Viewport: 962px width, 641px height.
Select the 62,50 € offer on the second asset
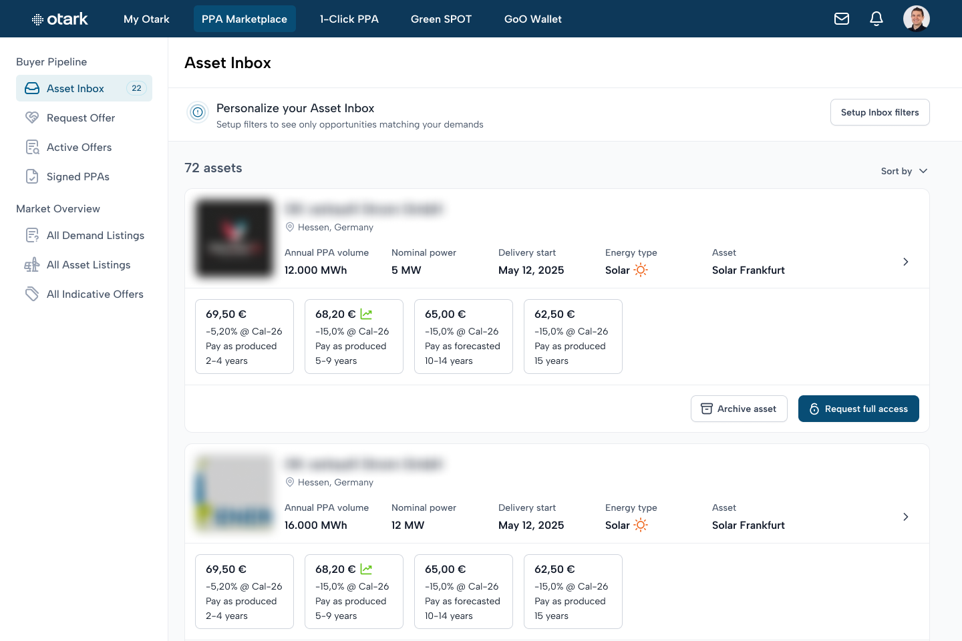pos(573,592)
